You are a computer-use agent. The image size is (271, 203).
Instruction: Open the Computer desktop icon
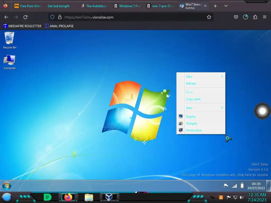click(10, 62)
